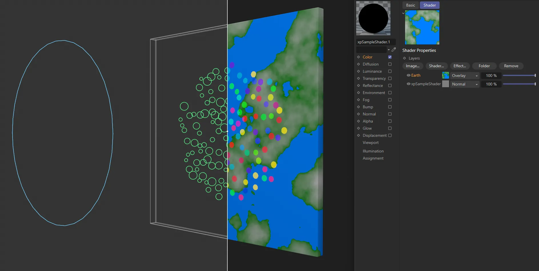Enable the Alpha channel checkbox
This screenshot has height=271, width=539.
pyautogui.click(x=390, y=121)
